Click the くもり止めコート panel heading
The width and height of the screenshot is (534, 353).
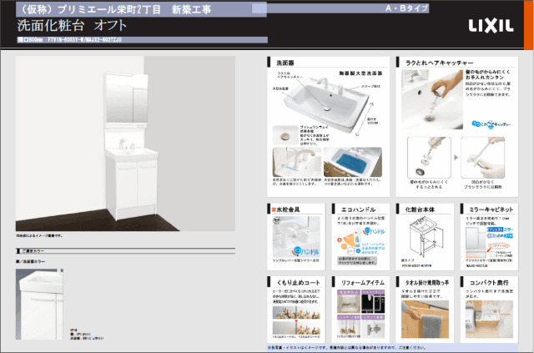(x=299, y=282)
